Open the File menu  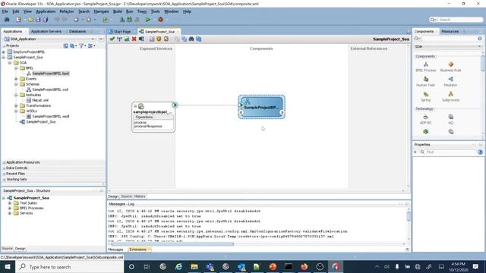coord(5,11)
